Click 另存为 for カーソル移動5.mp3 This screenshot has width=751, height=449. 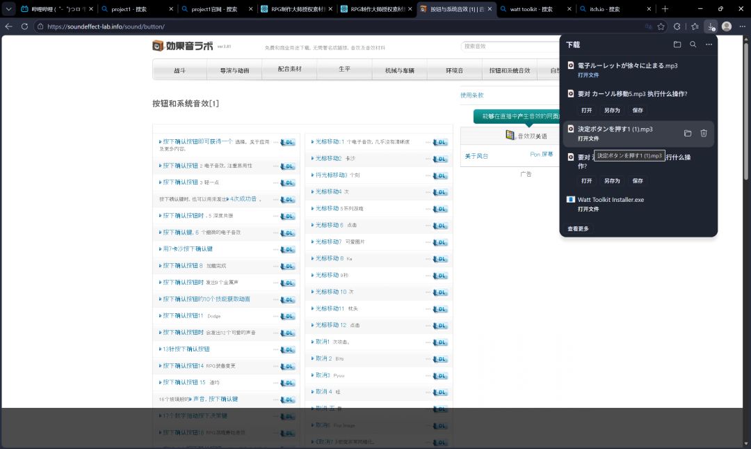[x=612, y=110]
